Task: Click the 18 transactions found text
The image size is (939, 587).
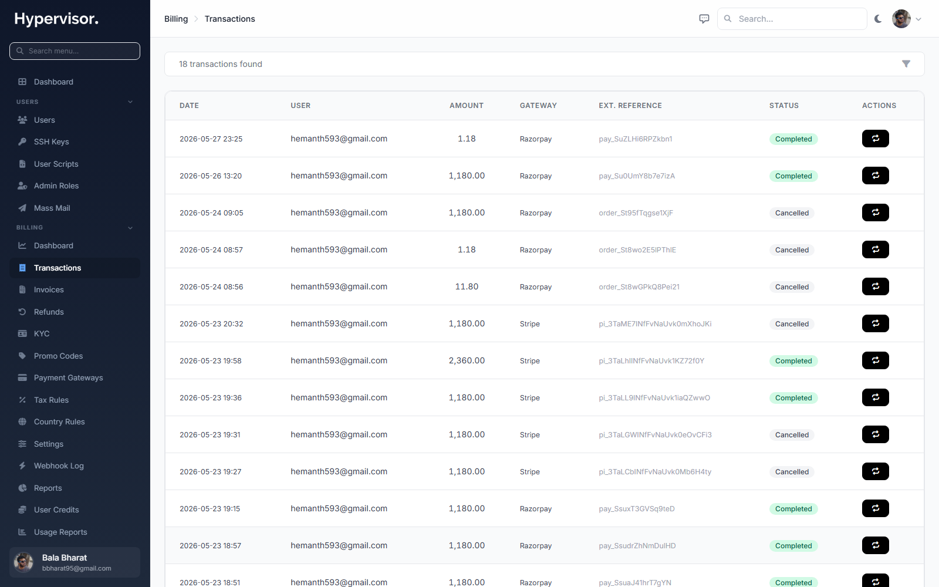Action: click(221, 64)
